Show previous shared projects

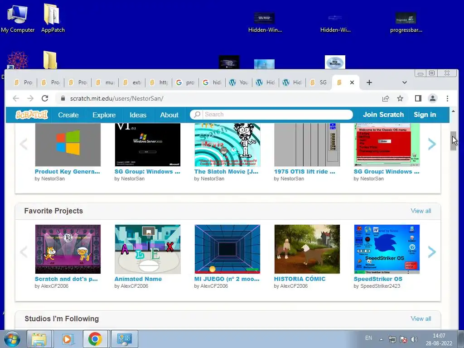tap(24, 144)
